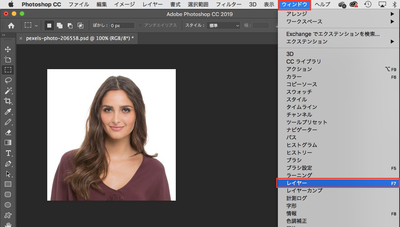Close the pexels-photo-206558.psd document tab

[21, 38]
